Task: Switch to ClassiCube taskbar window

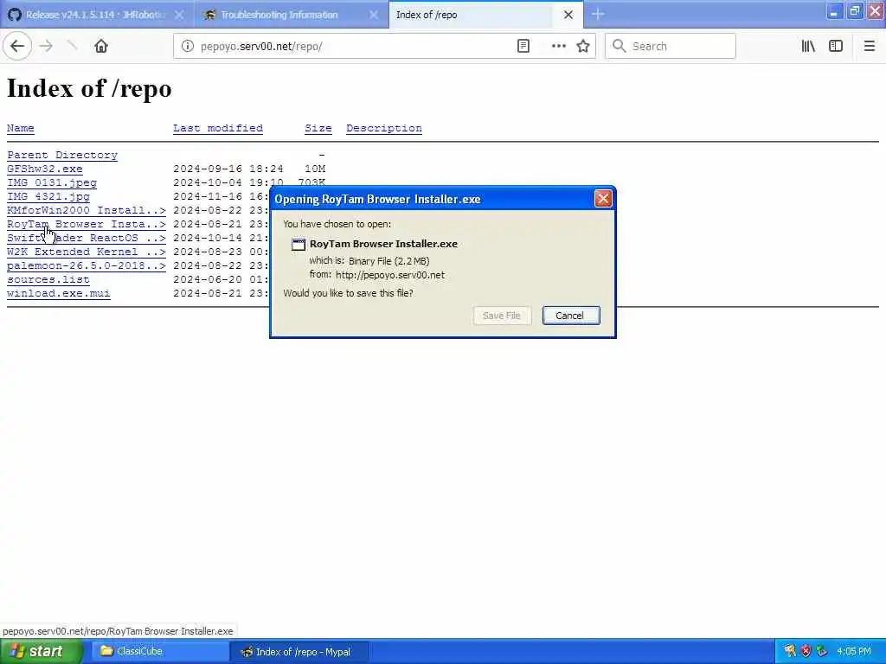Action: [159, 652]
